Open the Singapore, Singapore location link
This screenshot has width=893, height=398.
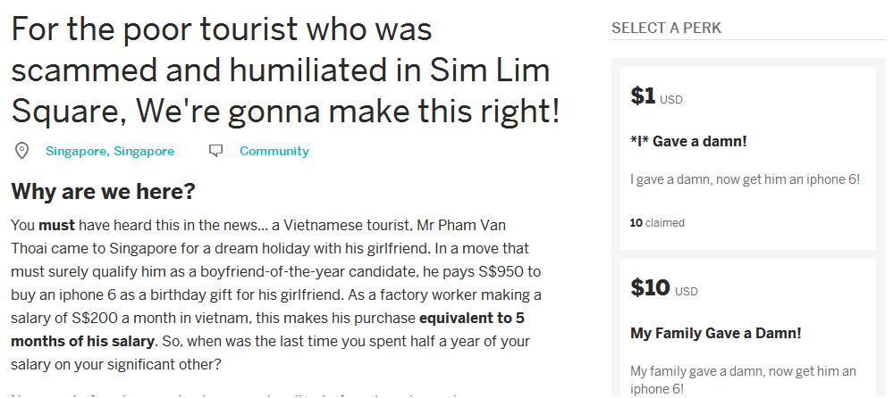[110, 152]
